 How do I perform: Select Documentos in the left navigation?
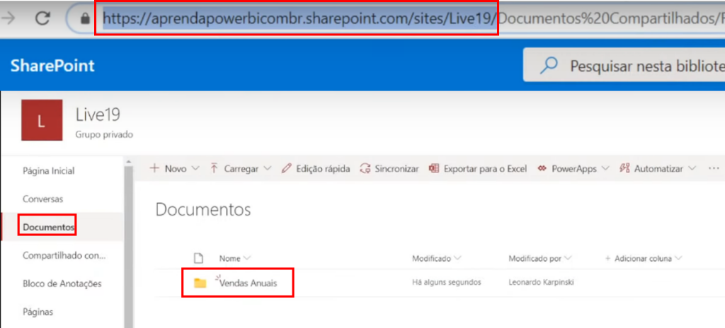point(48,227)
